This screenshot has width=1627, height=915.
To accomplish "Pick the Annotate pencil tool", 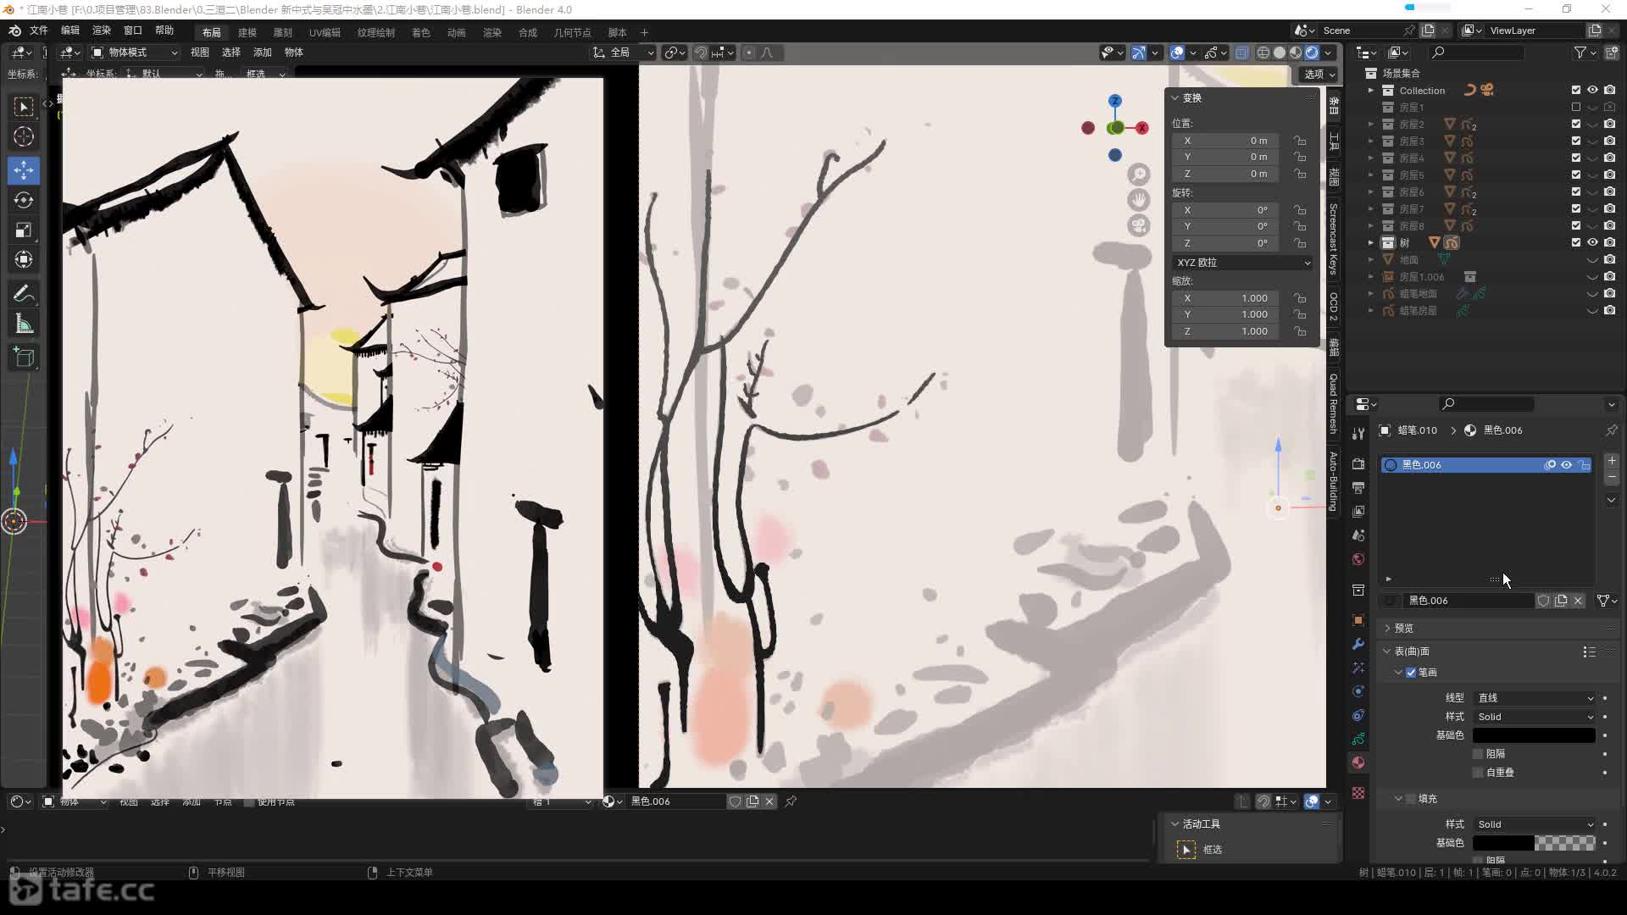I will point(24,294).
